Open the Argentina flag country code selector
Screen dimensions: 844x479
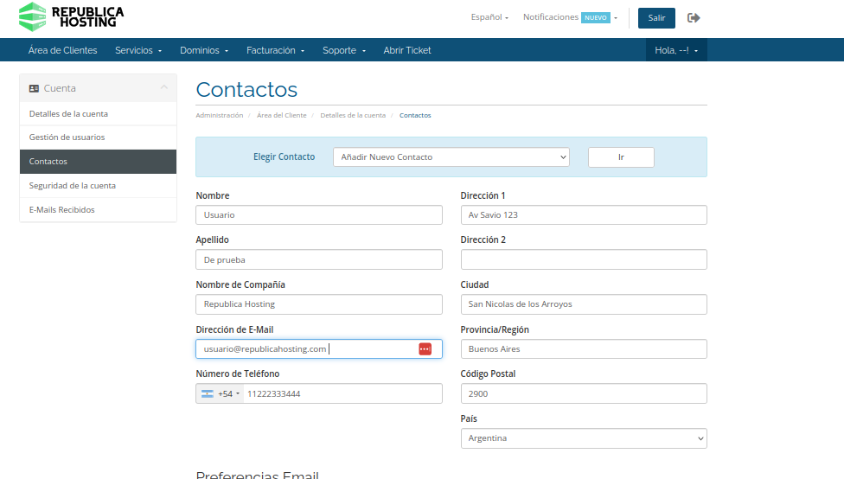220,393
